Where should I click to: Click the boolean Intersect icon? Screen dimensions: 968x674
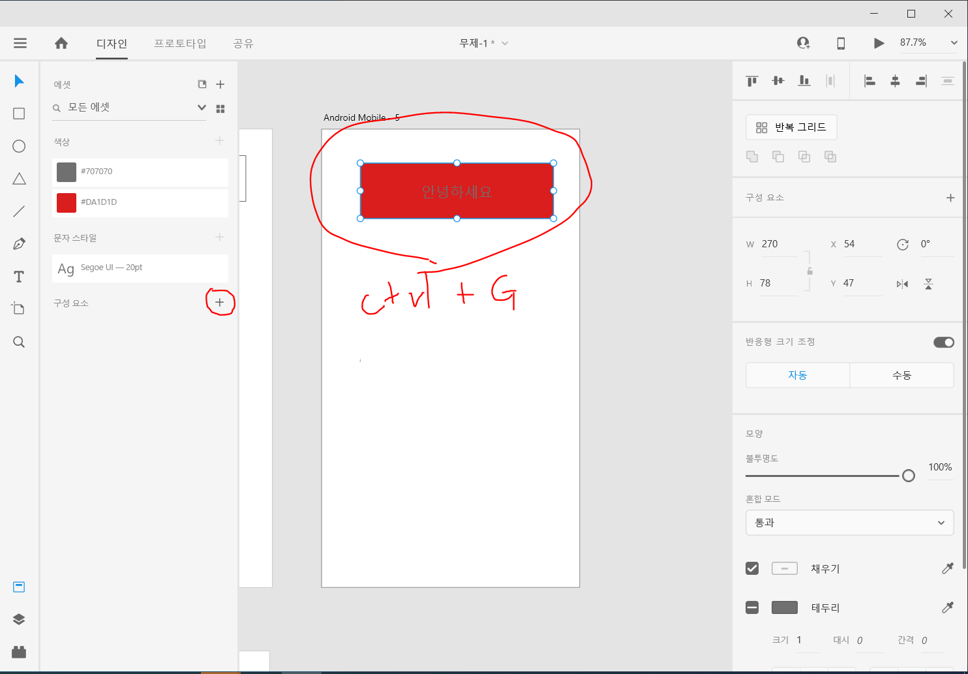(x=804, y=157)
